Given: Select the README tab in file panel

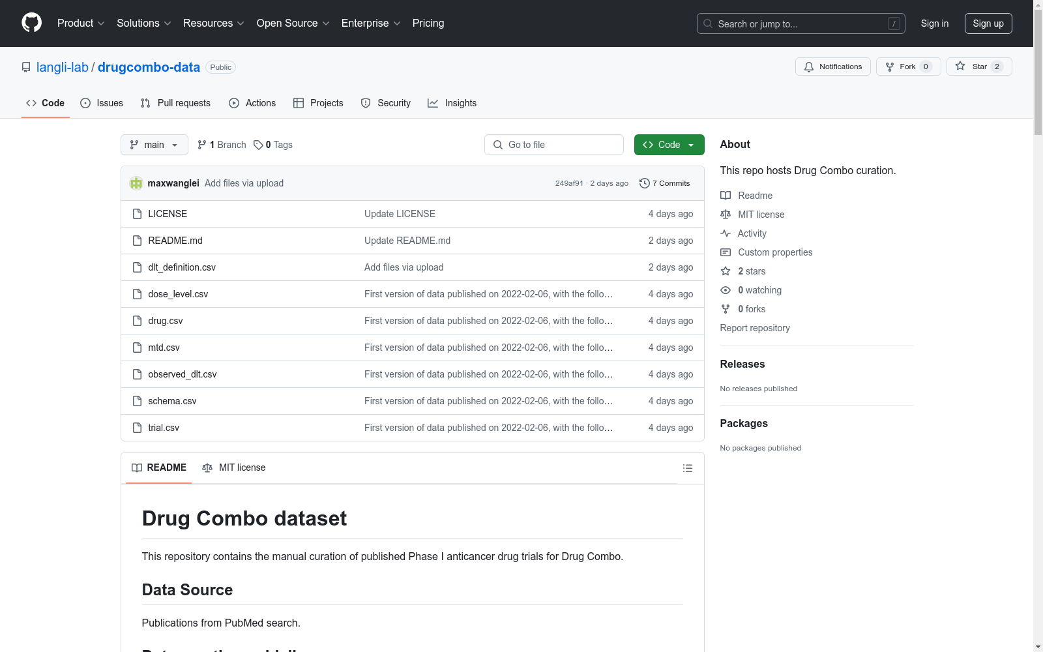Looking at the screenshot, I should pos(159,467).
